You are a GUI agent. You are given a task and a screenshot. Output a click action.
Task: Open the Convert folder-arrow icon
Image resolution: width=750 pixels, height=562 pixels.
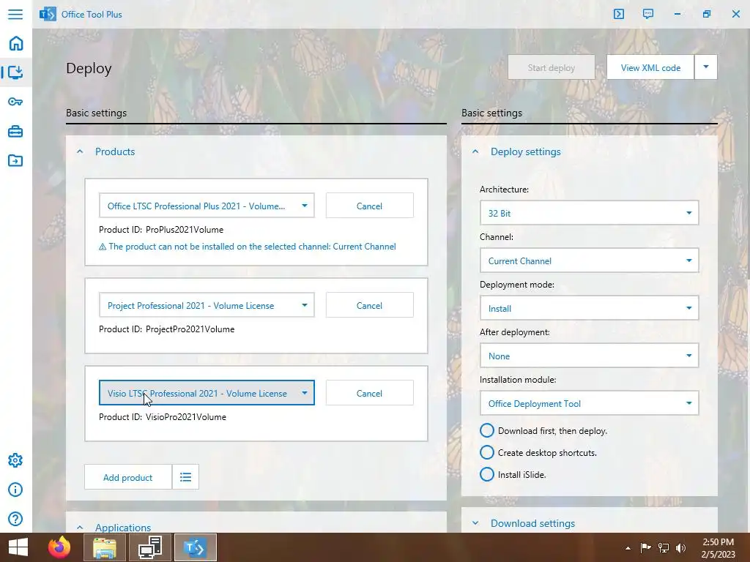(15, 160)
